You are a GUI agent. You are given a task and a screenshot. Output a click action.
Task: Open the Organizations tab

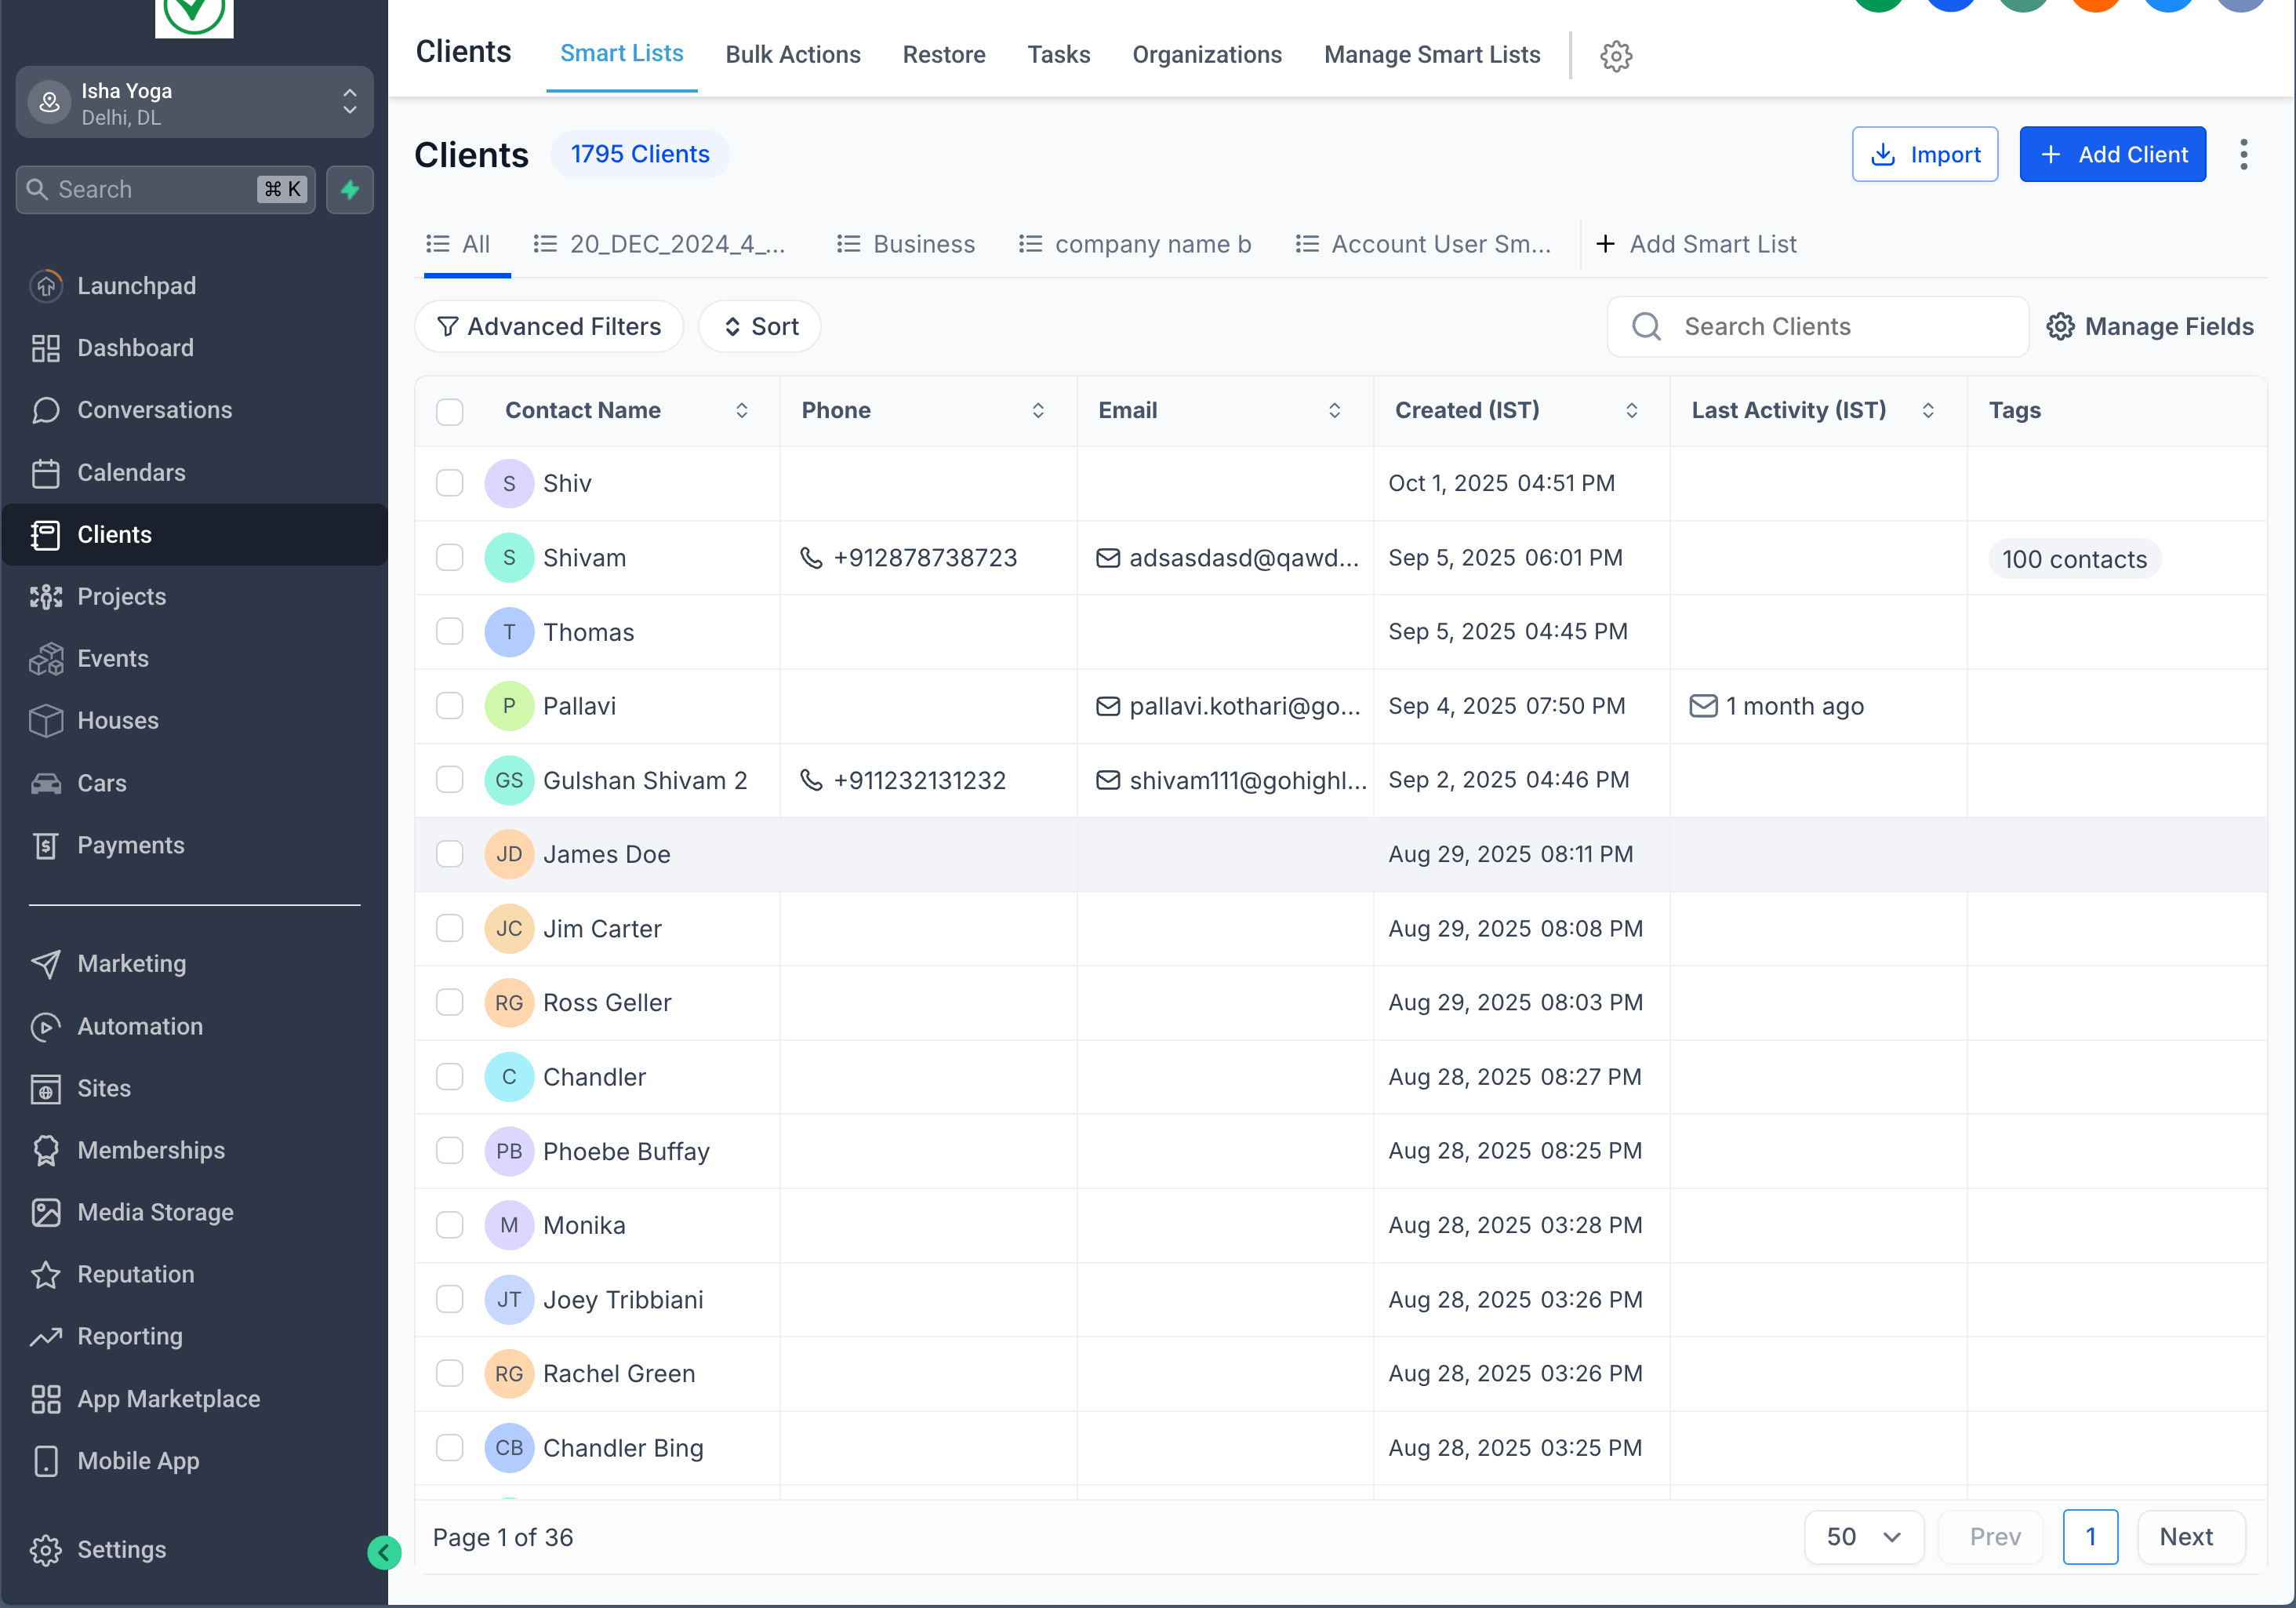point(1207,54)
